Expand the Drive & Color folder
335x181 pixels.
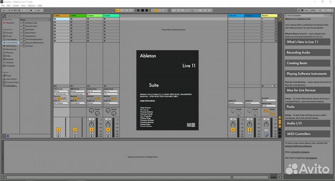click(21, 26)
